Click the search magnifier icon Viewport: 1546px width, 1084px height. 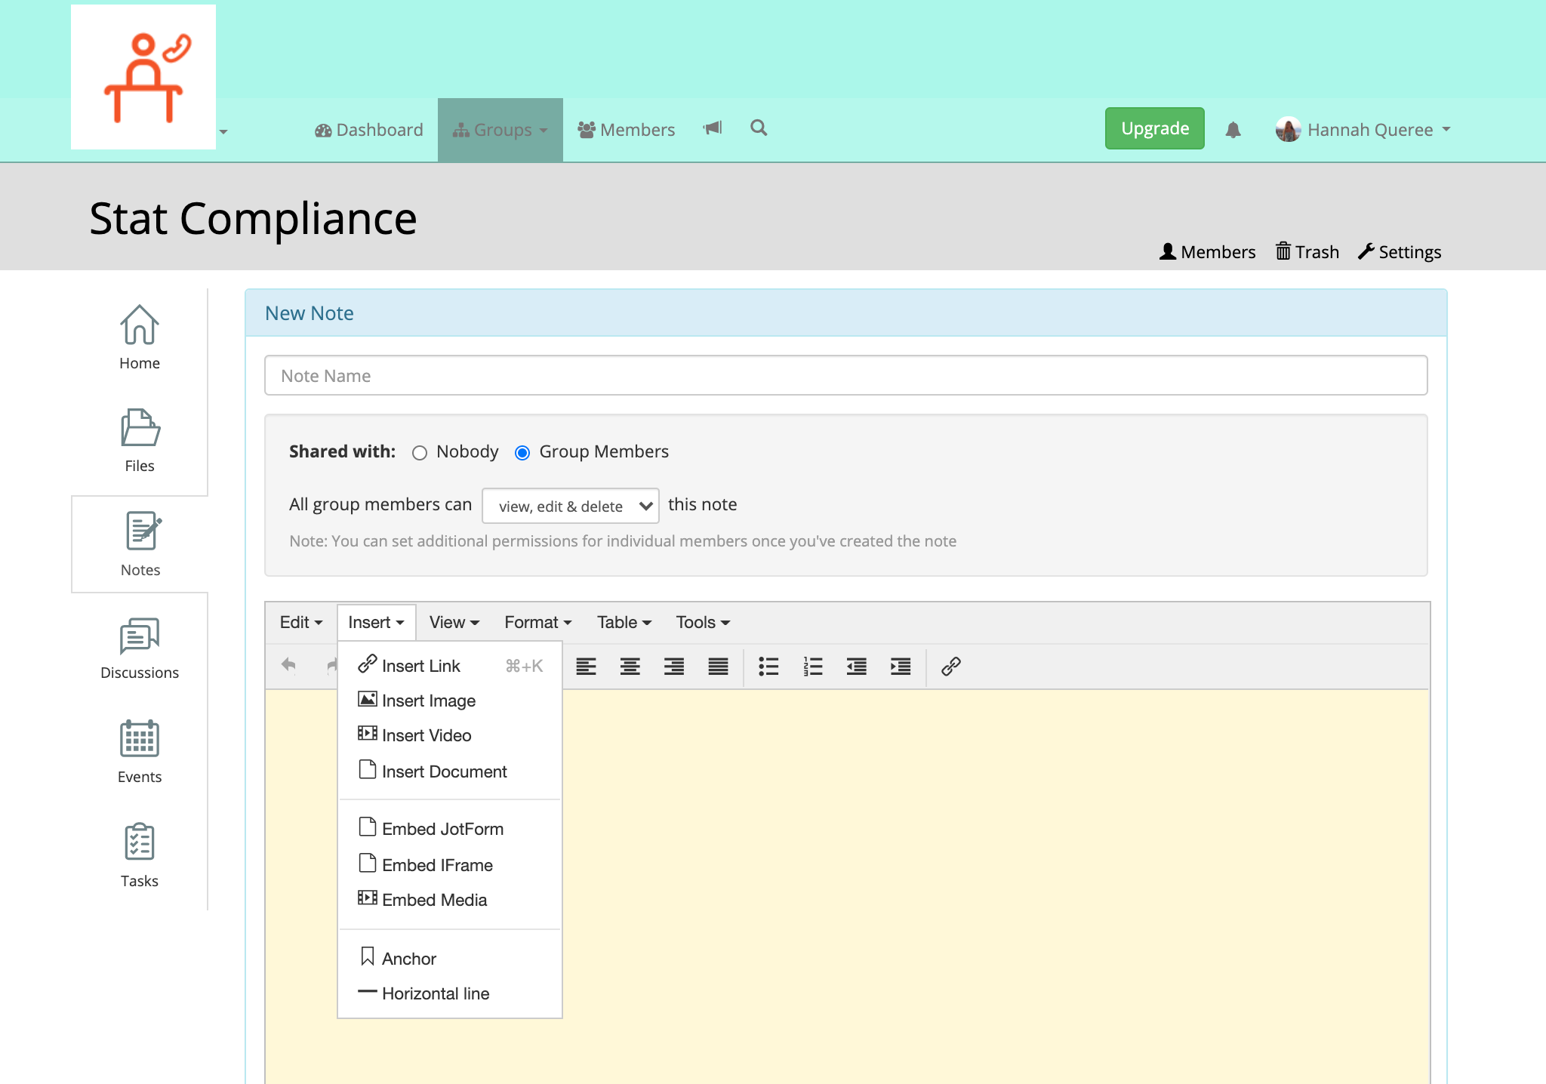(x=759, y=128)
